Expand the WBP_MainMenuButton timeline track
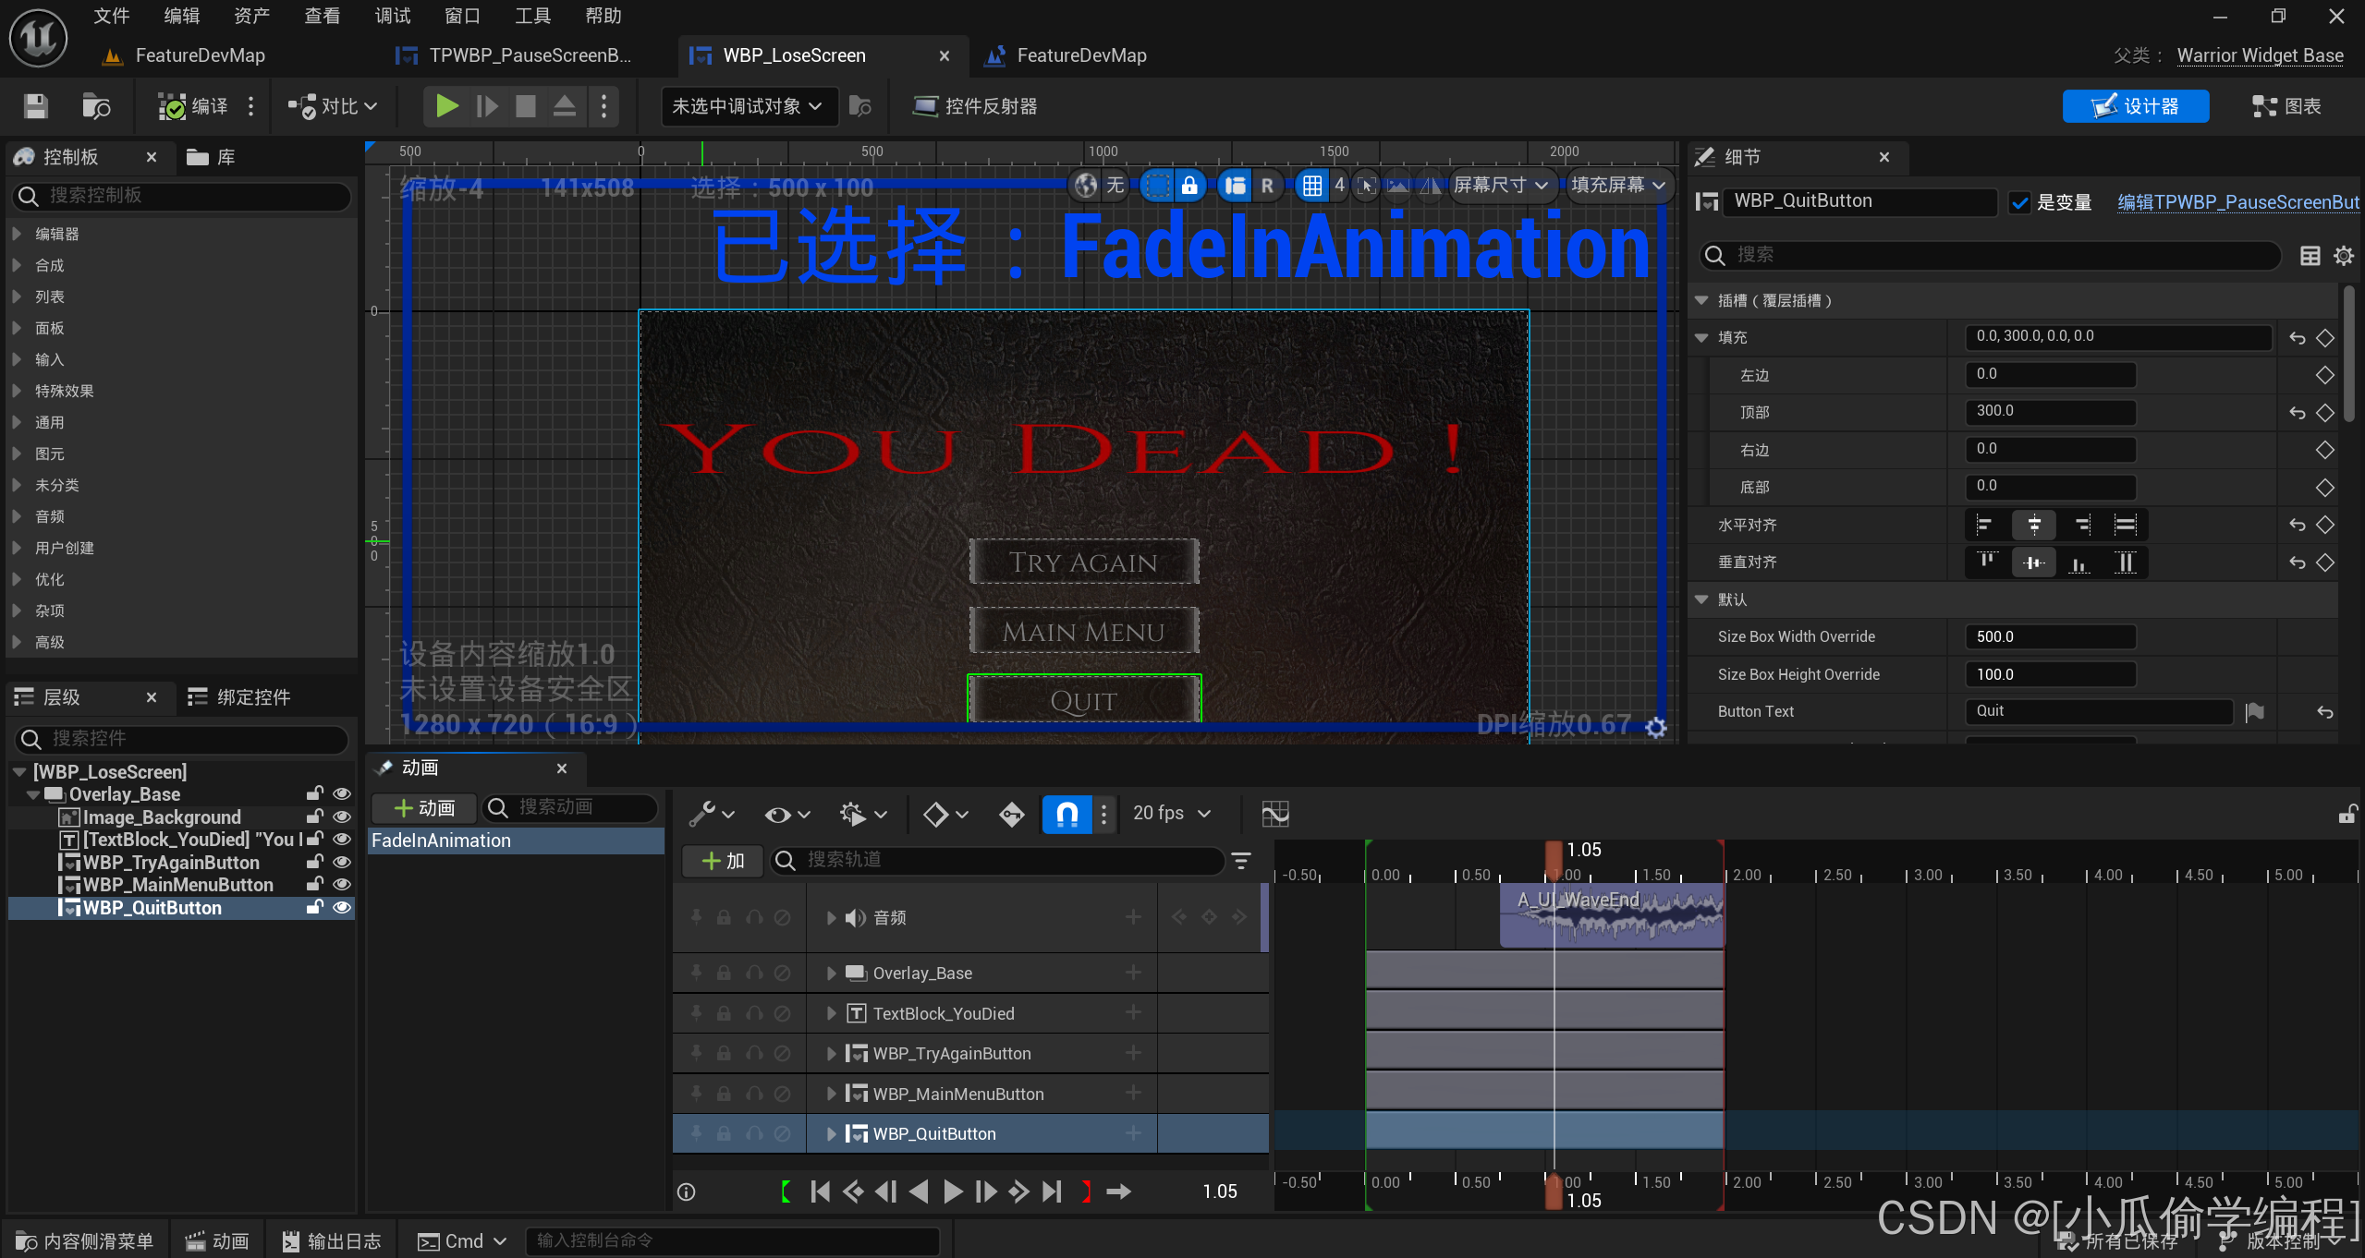The image size is (2365, 1258). (831, 1093)
